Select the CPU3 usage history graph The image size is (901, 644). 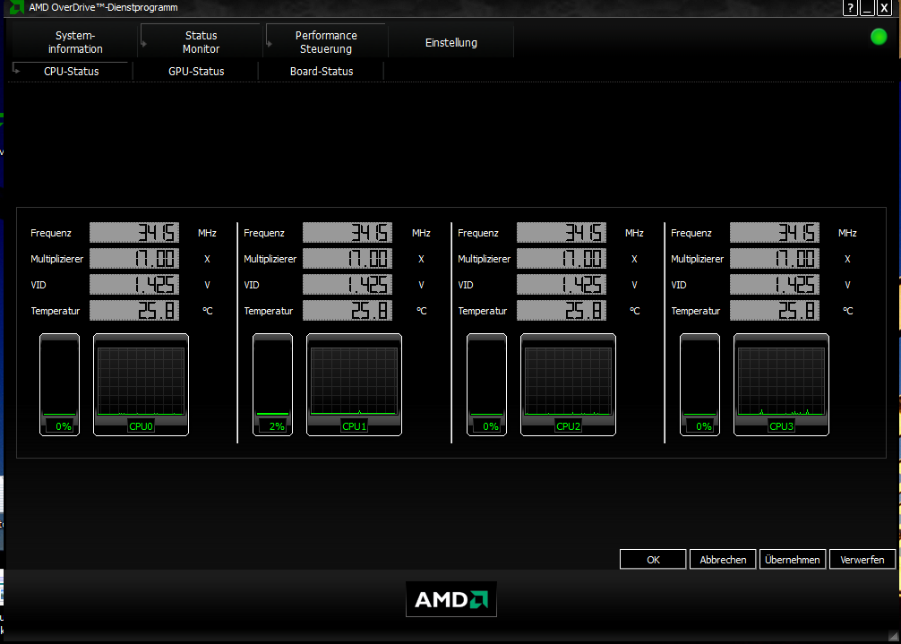pos(782,384)
